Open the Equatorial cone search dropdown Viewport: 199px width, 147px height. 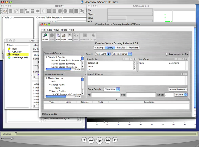tap(111, 89)
